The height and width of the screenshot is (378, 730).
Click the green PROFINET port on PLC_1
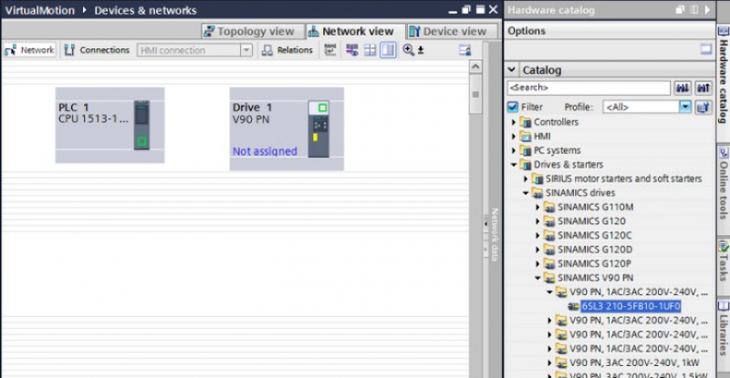(x=142, y=141)
